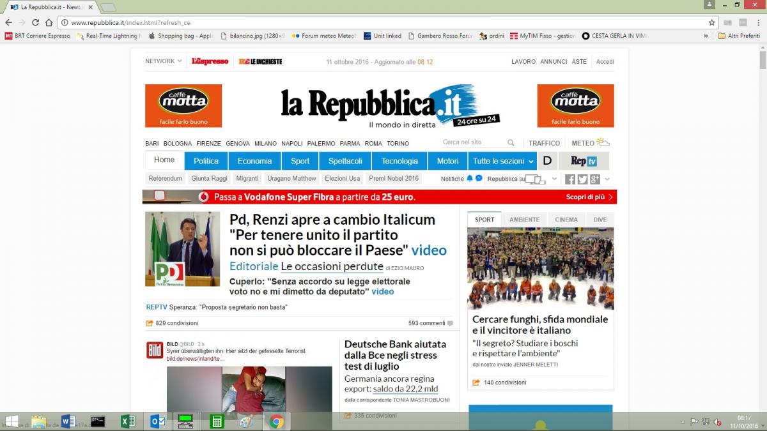
Task: Click the mushroom hunters crowd photo
Action: pyautogui.click(x=541, y=268)
